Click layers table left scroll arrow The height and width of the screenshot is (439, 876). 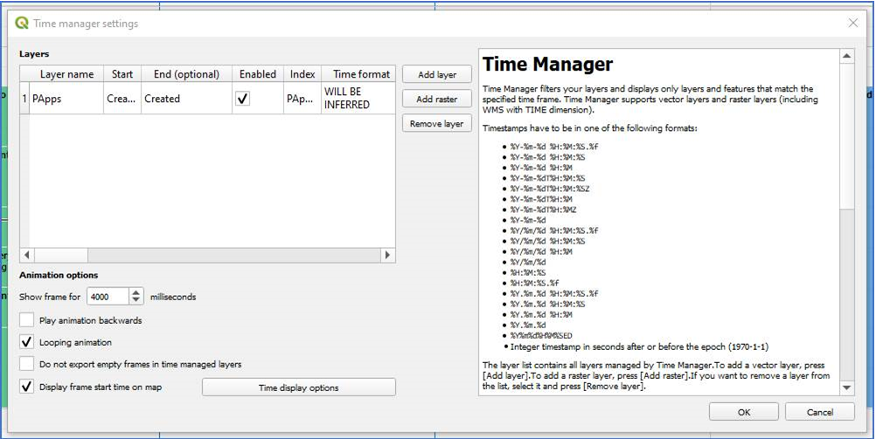26,255
